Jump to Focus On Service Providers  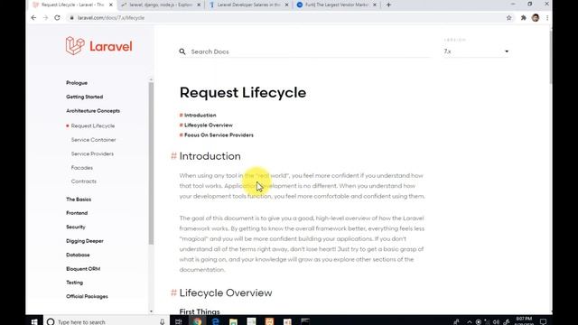(x=219, y=135)
